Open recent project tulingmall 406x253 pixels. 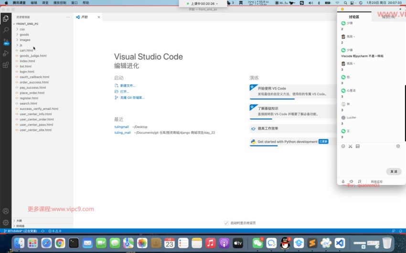121,127
